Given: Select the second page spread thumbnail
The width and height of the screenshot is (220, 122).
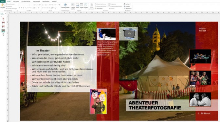Looking at the screenshot, I should (x=3, y=23).
